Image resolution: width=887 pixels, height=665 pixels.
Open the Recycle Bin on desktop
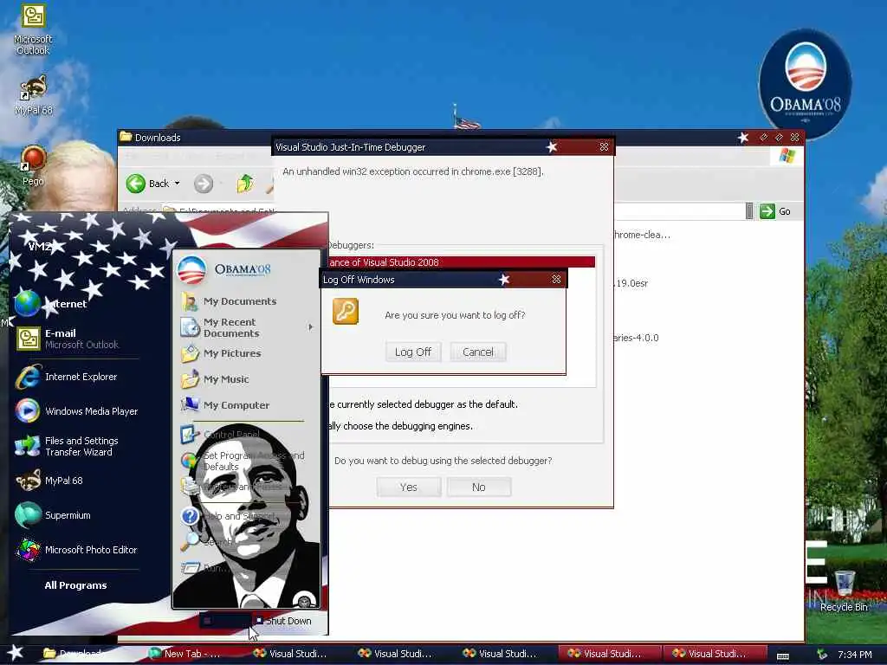[x=844, y=591]
